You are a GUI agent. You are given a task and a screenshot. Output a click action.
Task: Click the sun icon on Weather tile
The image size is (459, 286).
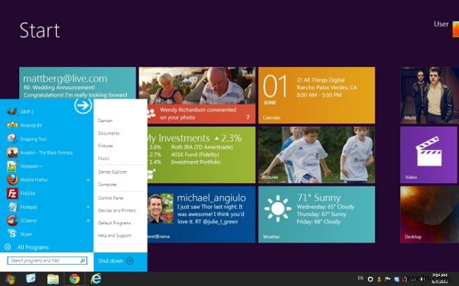pyautogui.click(x=278, y=209)
